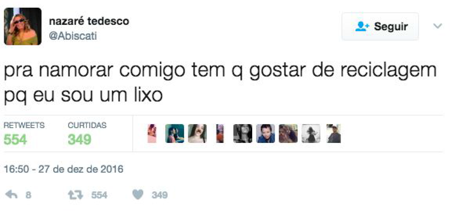Open the seventh liker avatar thumbnail
450x211 pixels.
[x=288, y=134]
